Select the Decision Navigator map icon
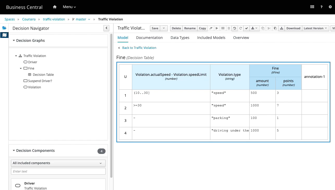The width and height of the screenshot is (335, 190). click(x=4, y=35)
